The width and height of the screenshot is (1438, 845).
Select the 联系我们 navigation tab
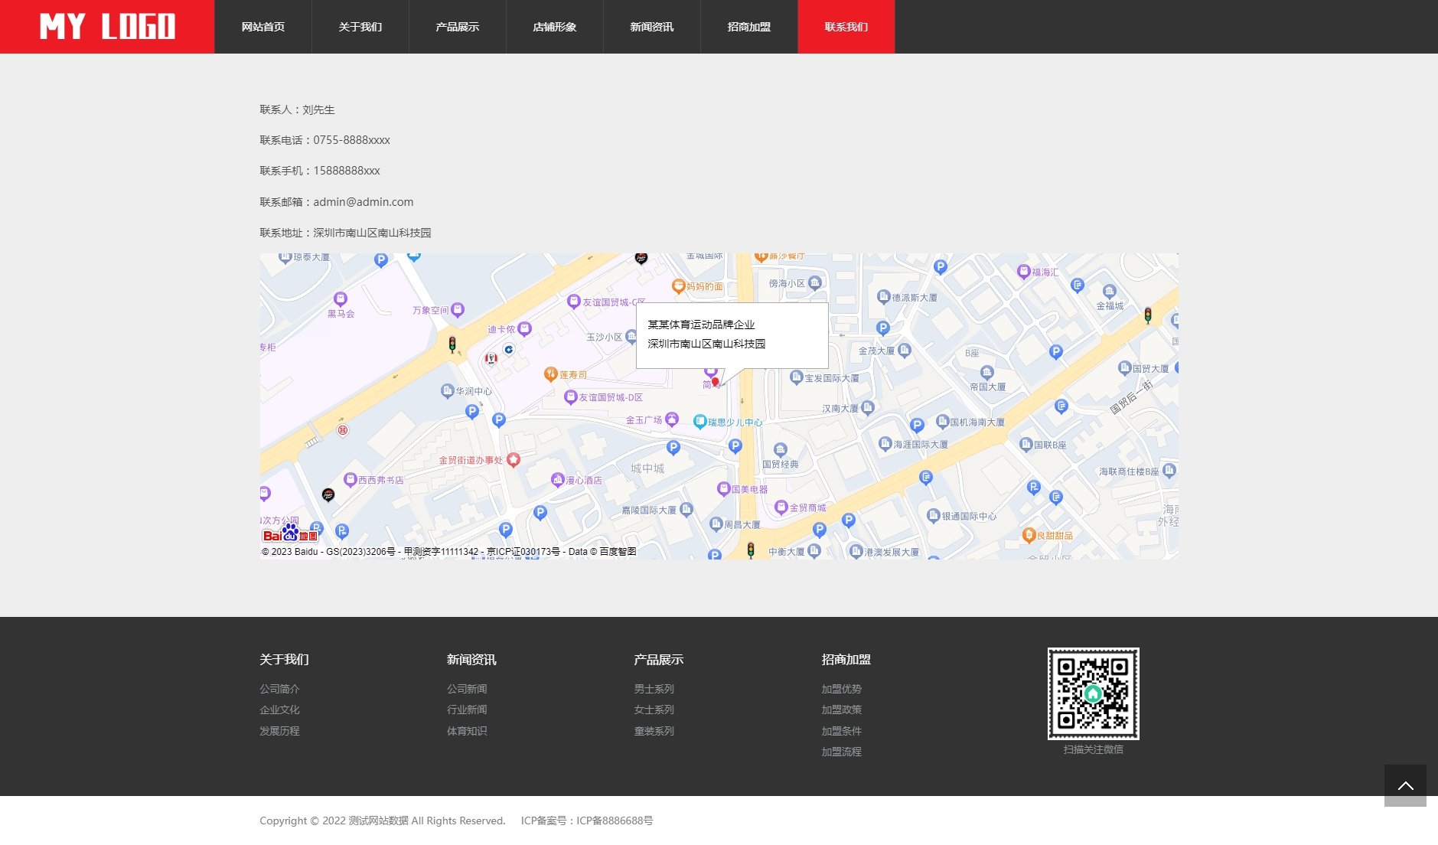pos(846,27)
